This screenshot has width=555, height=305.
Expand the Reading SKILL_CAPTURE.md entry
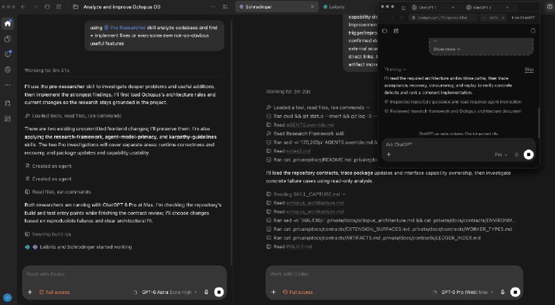(306, 194)
